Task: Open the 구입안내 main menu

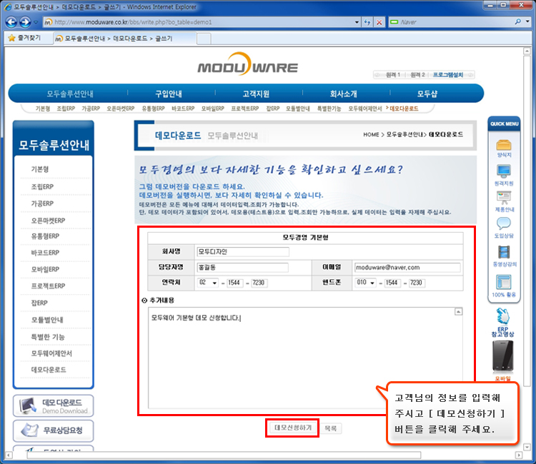Action: (x=169, y=94)
